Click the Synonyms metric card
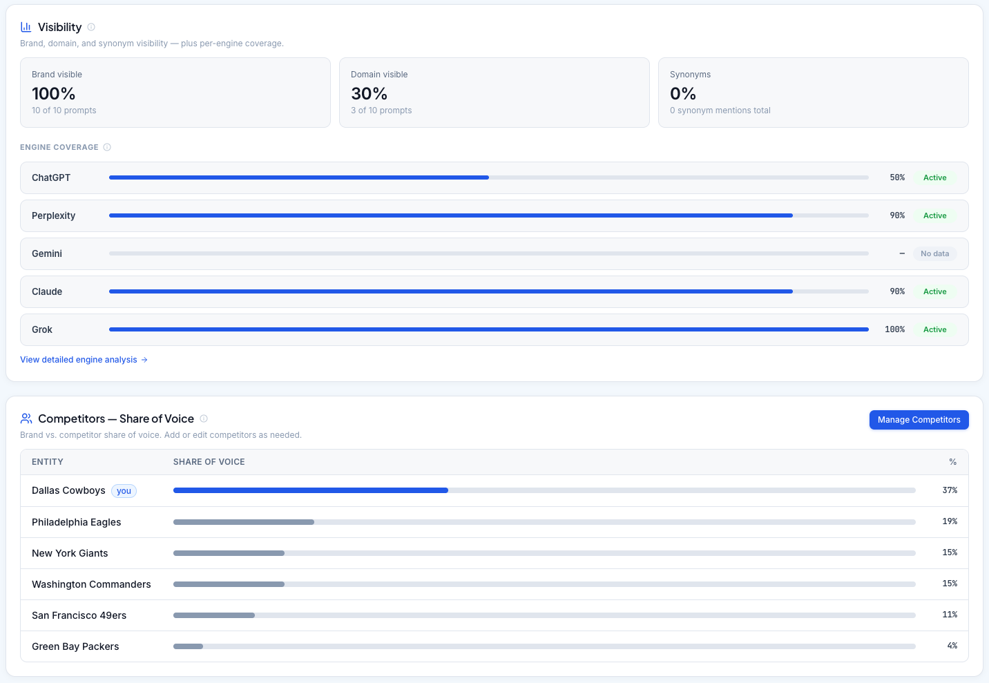 (x=813, y=93)
